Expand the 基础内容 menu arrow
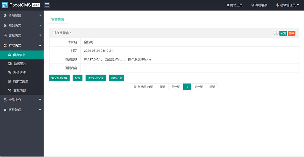 [40, 25]
